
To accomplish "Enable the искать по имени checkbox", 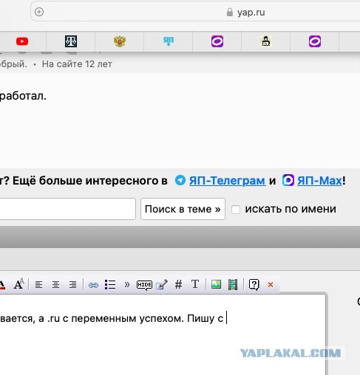I will pyautogui.click(x=236, y=210).
